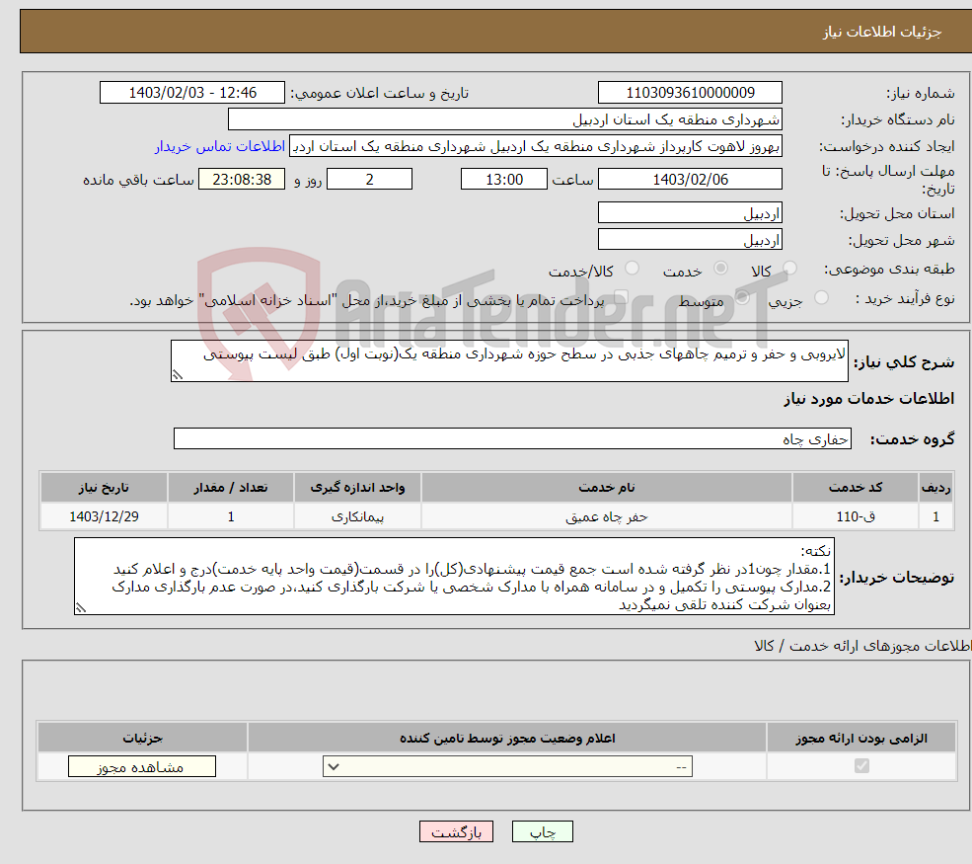Click service name cell حفر چاه عمیق
Screen dimensions: 972x864
point(607,516)
